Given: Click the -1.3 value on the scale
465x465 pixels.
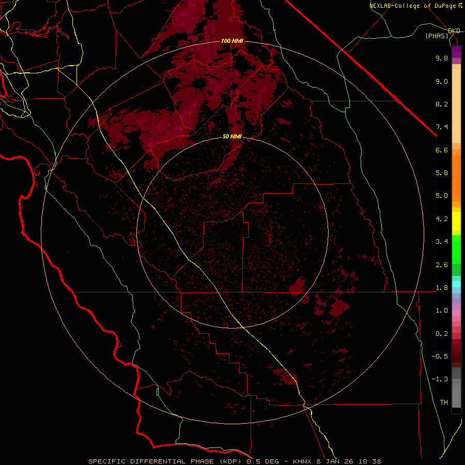Looking at the screenshot, I should pyautogui.click(x=440, y=379).
